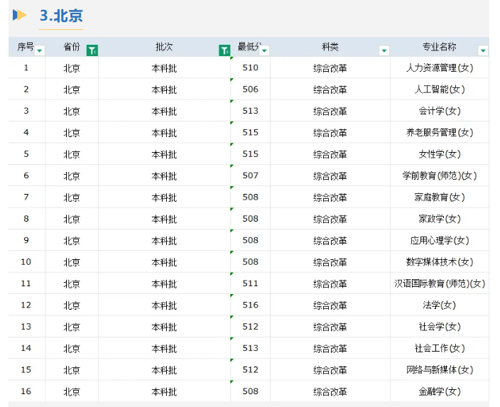Select the cell 汉语国际教育(师范)(女)
Viewport: 500px width, 407px height.
pos(440,283)
